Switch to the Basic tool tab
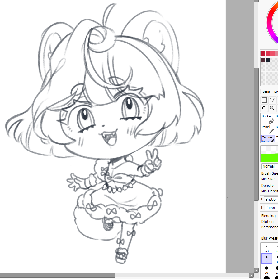This screenshot has height=279, width=278. point(266,92)
